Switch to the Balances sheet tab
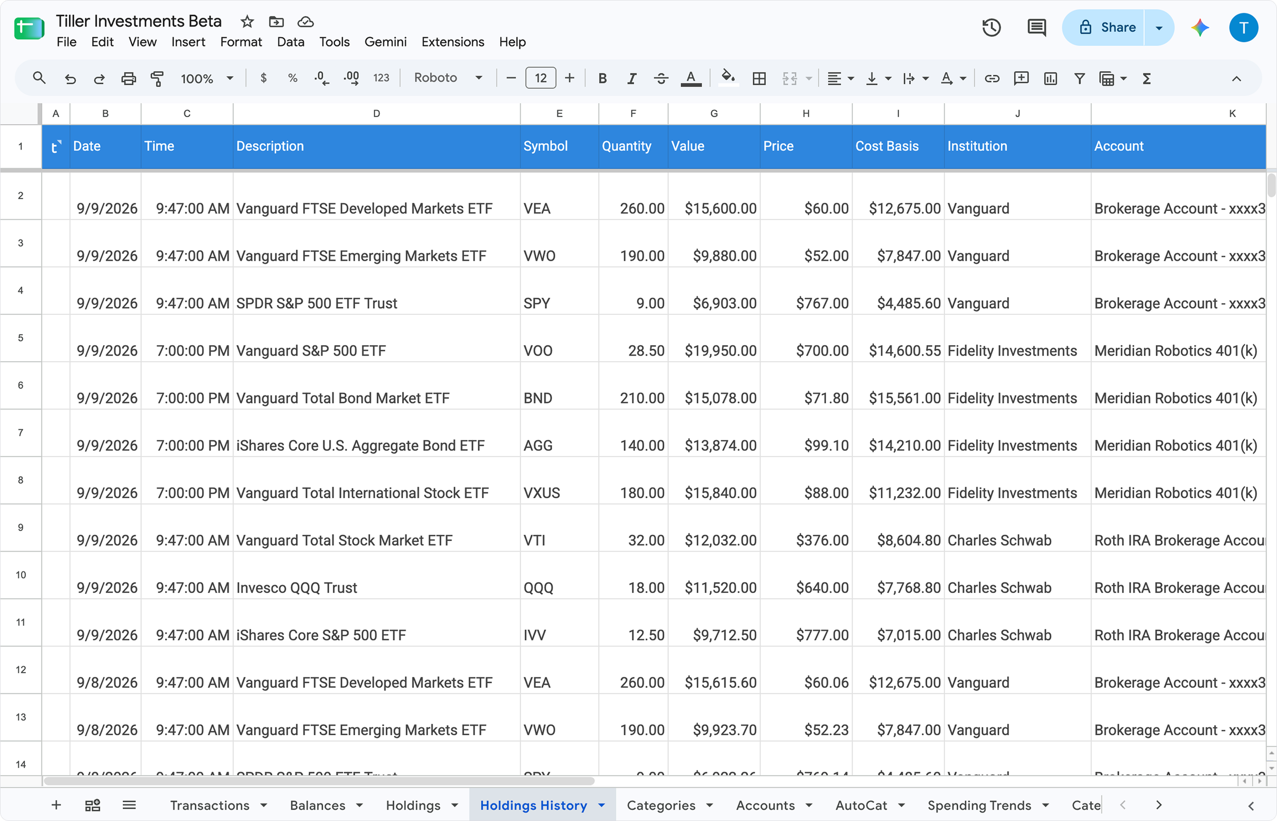The width and height of the screenshot is (1277, 821). point(317,805)
